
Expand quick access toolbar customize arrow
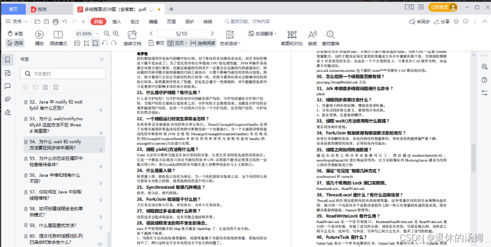tap(83, 21)
